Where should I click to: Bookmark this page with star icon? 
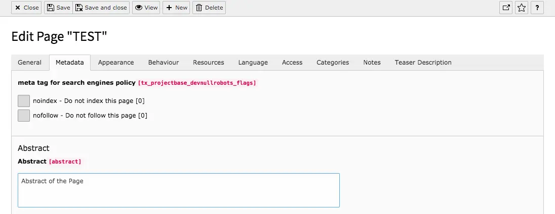click(522, 8)
